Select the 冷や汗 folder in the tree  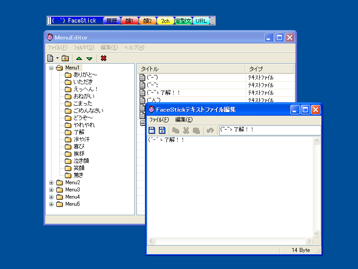(x=81, y=139)
